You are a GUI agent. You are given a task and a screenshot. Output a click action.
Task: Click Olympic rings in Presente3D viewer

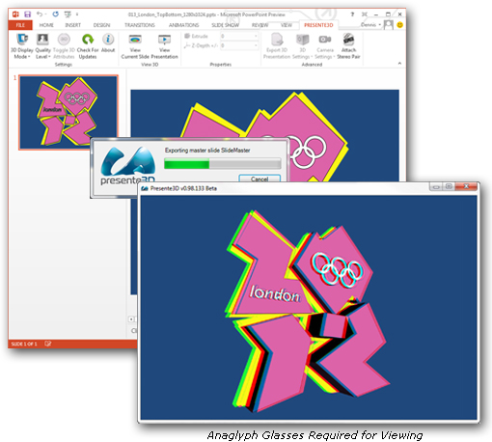337,270
